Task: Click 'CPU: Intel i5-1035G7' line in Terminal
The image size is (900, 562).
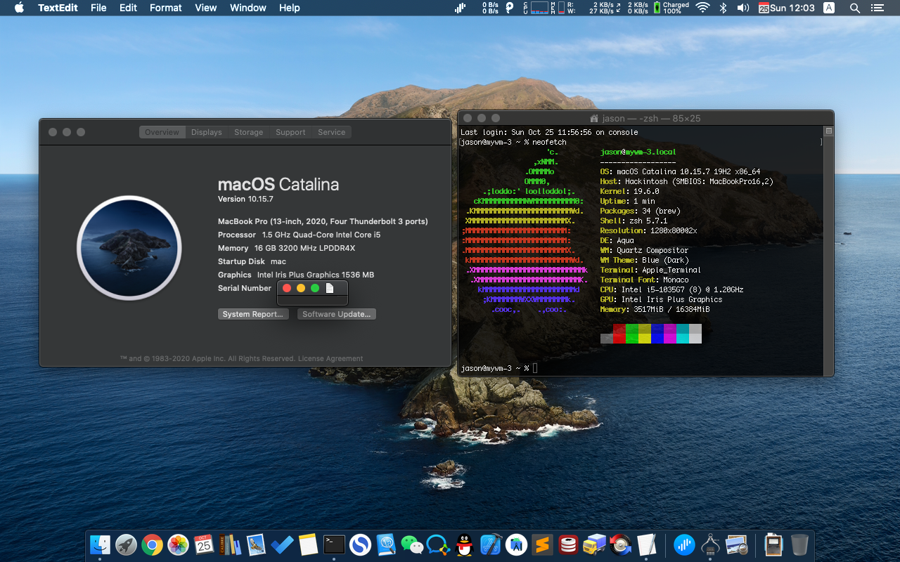Action: click(x=671, y=289)
